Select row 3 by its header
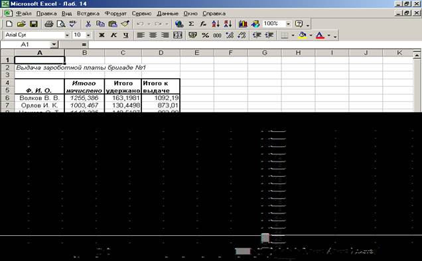This screenshot has width=422, height=261. point(7,75)
